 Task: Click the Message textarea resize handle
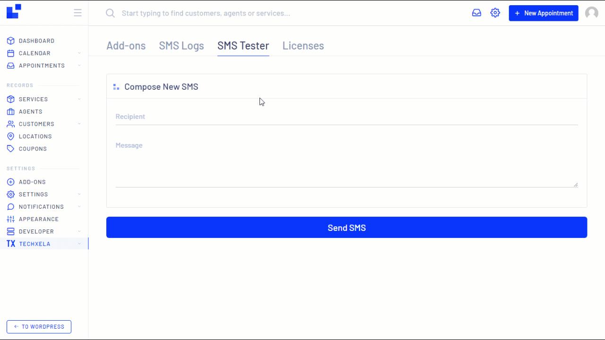(x=576, y=185)
